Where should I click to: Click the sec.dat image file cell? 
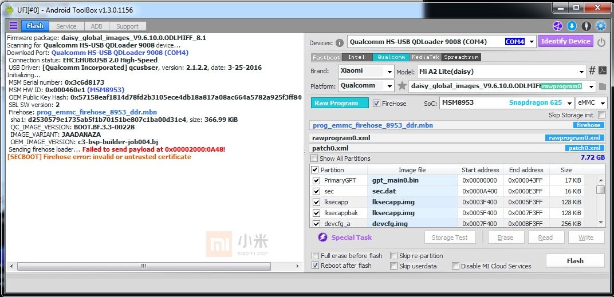pos(412,191)
